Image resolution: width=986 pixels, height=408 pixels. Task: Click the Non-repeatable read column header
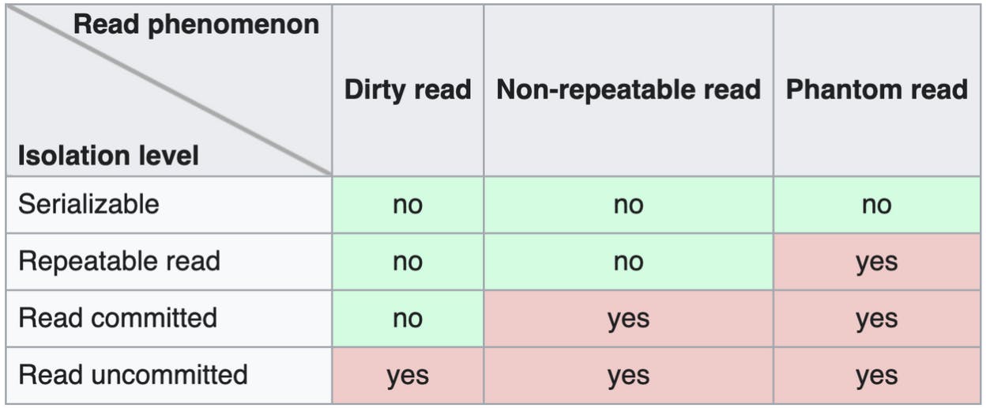coord(628,89)
